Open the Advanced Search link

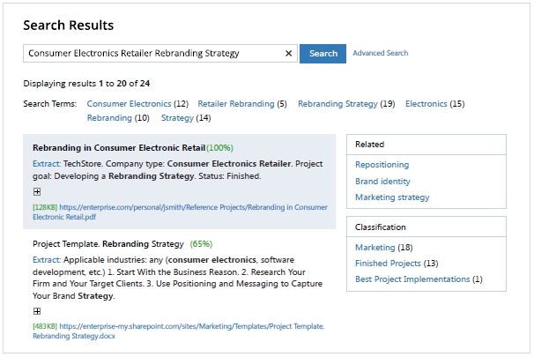tap(380, 54)
